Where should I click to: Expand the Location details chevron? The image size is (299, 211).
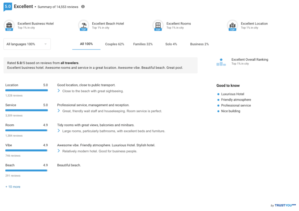[x=59, y=91]
